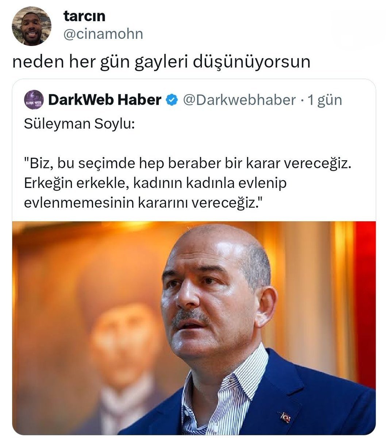This screenshot has height=438, width=388.
Task: Click the display name "tarcın"
Action: point(84,16)
